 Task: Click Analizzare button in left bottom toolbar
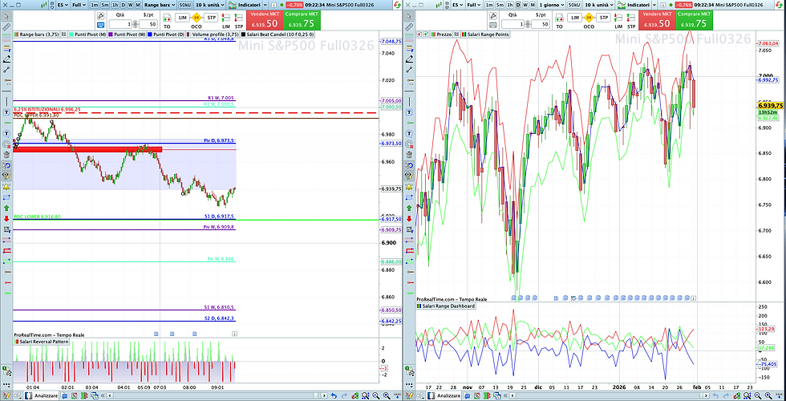pyautogui.click(x=41, y=396)
